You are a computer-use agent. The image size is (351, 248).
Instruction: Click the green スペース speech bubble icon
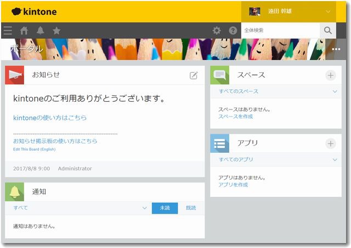click(x=219, y=75)
